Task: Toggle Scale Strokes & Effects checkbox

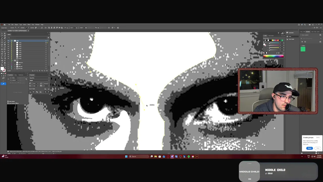Action: point(8,103)
